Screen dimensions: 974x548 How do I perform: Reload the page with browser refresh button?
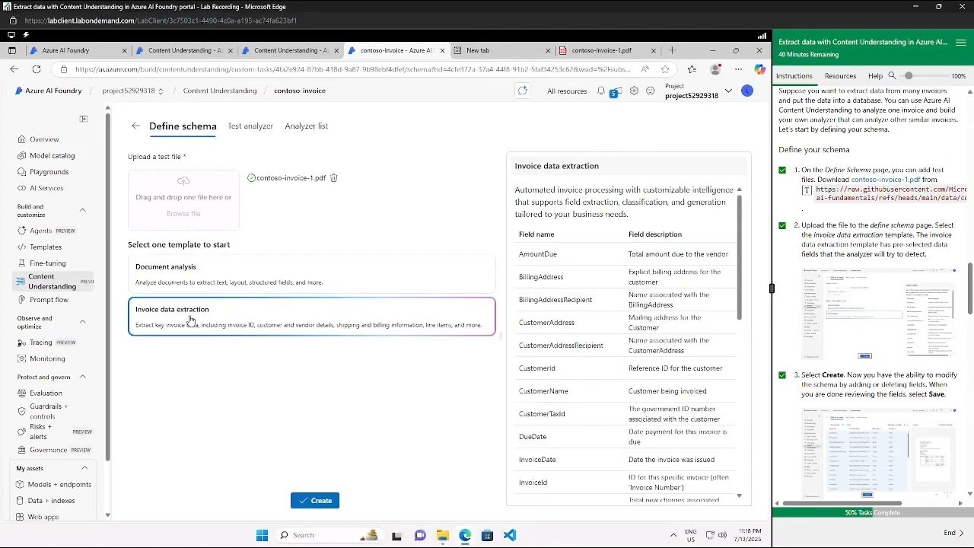pos(36,69)
